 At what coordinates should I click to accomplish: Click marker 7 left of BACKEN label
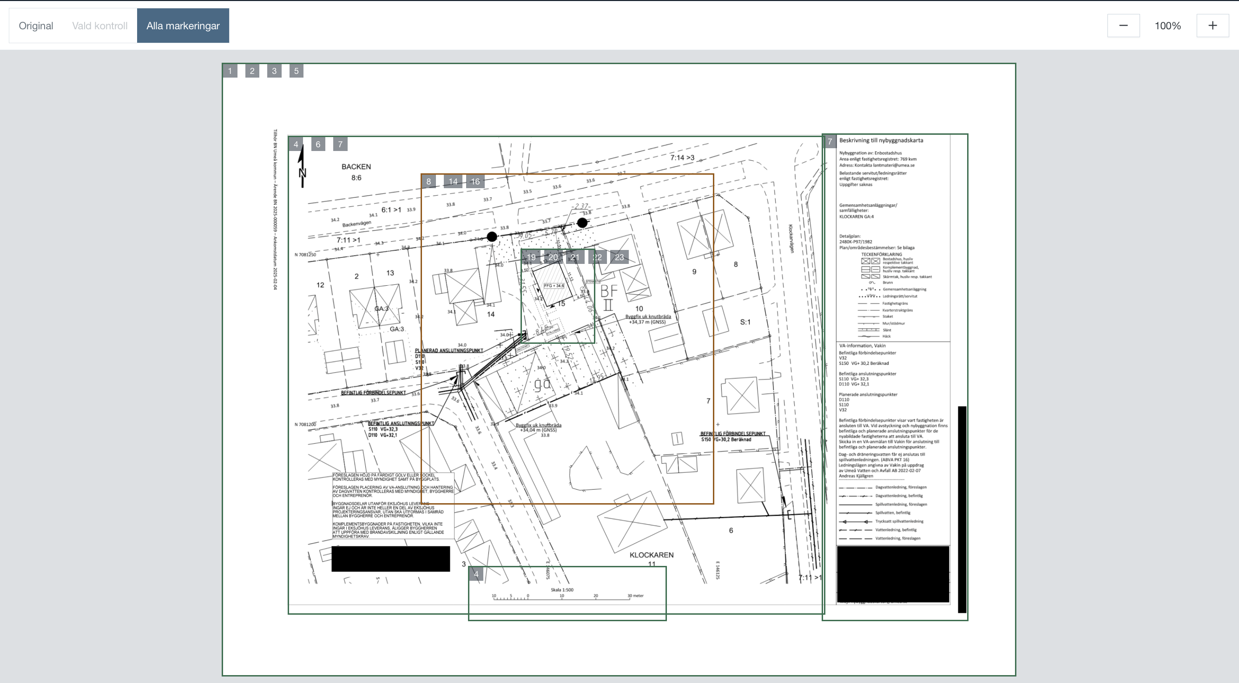340,144
